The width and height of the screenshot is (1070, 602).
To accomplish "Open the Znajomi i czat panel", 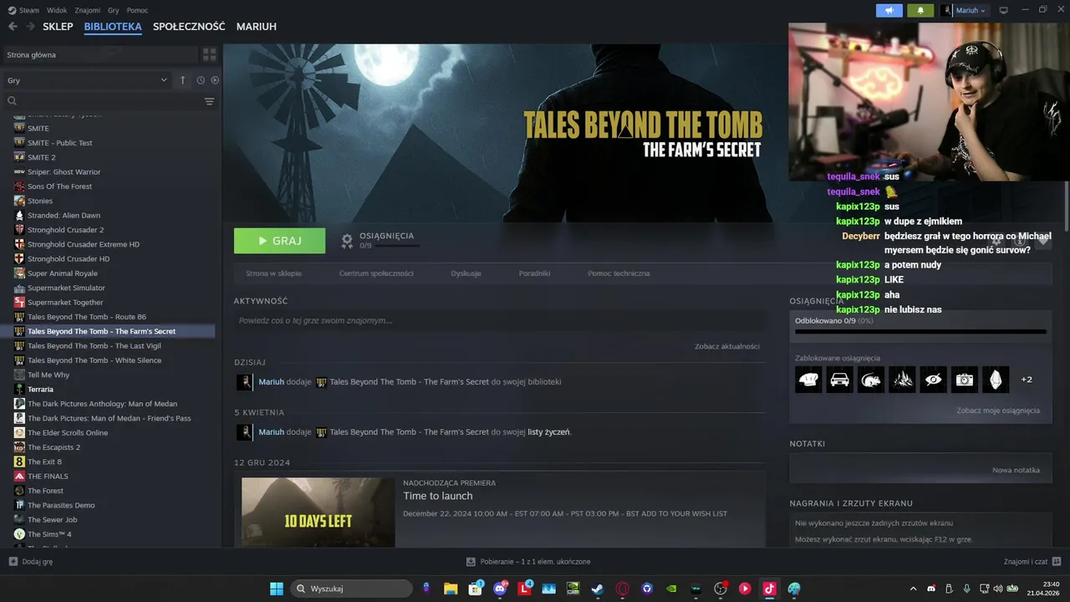I will coord(1032,562).
